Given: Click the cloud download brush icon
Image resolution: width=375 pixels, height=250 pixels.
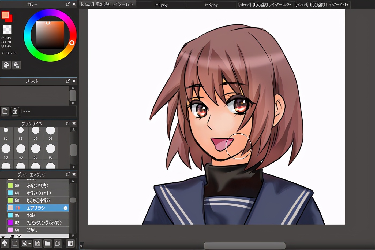Looking at the screenshot, I should coord(5,244).
